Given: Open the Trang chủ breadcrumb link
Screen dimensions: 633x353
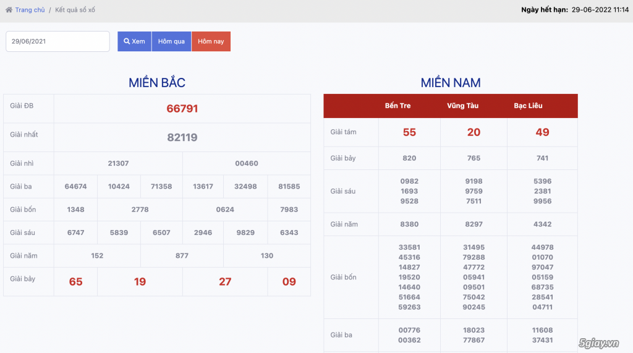Looking at the screenshot, I should click(x=30, y=10).
